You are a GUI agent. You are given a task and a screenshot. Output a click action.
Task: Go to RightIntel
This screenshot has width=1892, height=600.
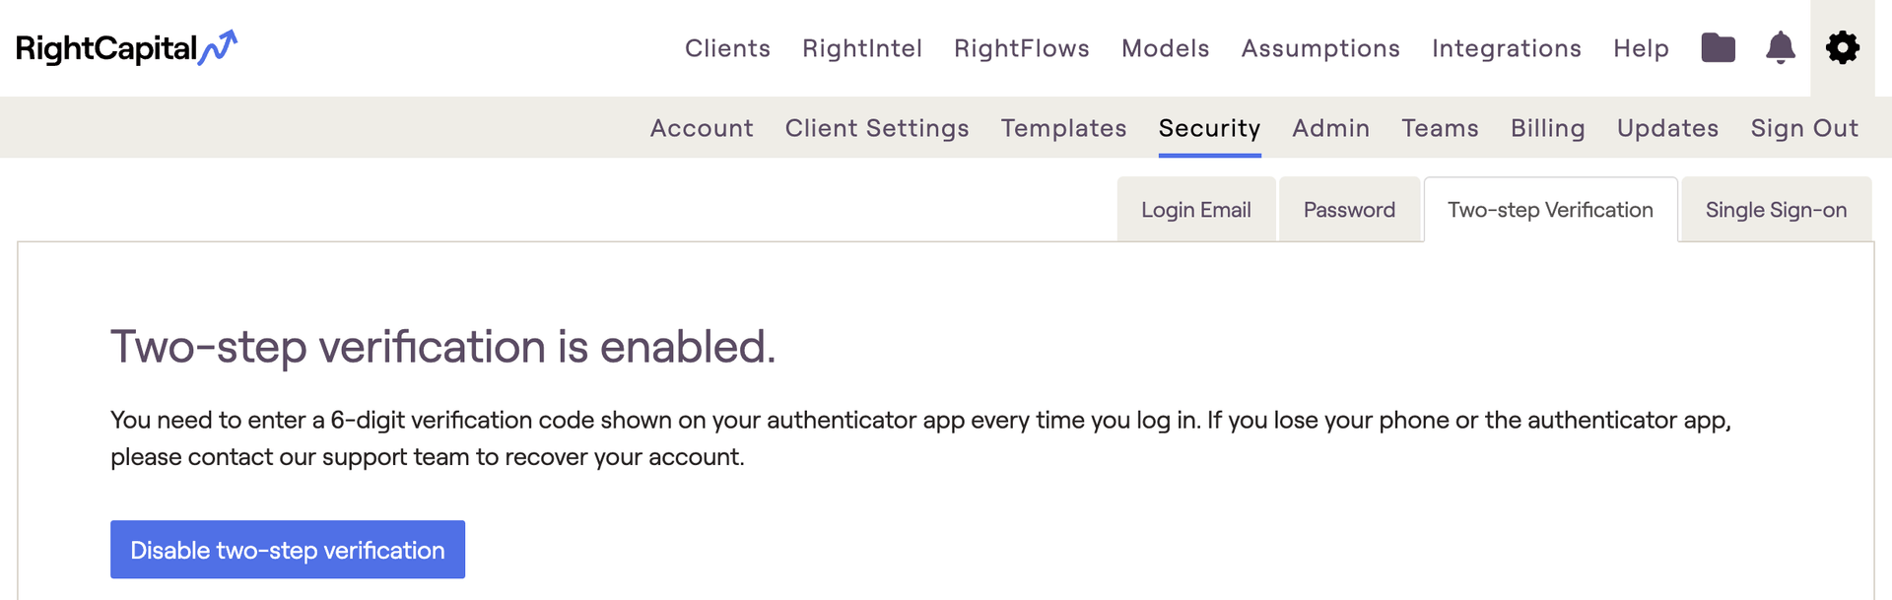click(862, 48)
